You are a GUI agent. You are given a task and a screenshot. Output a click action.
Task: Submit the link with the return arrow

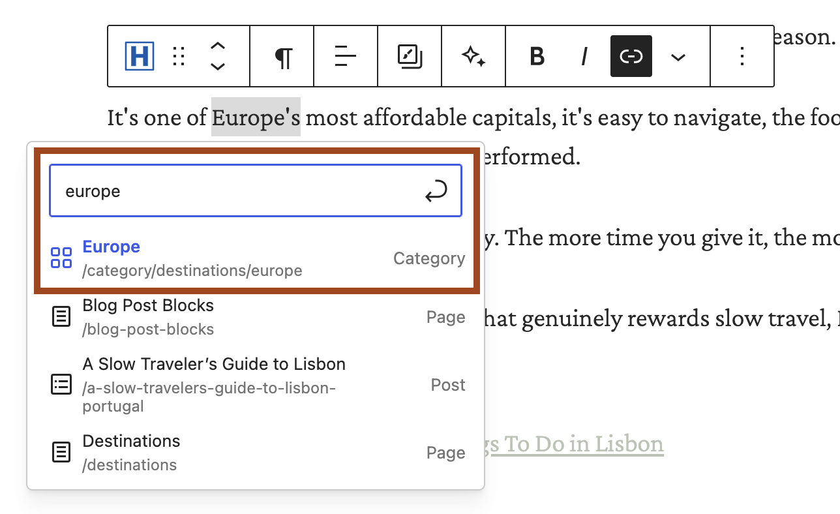click(x=436, y=191)
